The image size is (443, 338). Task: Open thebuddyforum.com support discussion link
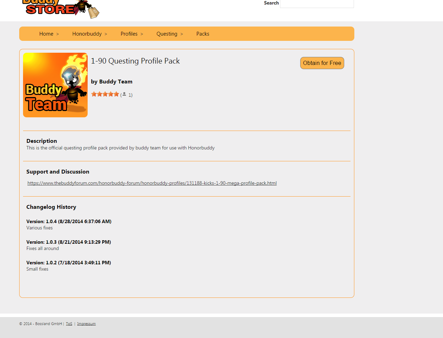coord(152,183)
